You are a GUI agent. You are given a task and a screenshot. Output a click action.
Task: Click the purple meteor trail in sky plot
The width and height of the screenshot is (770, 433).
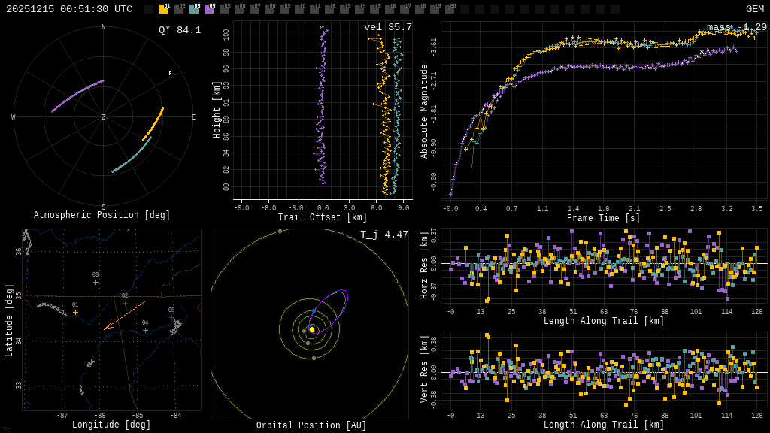click(77, 95)
